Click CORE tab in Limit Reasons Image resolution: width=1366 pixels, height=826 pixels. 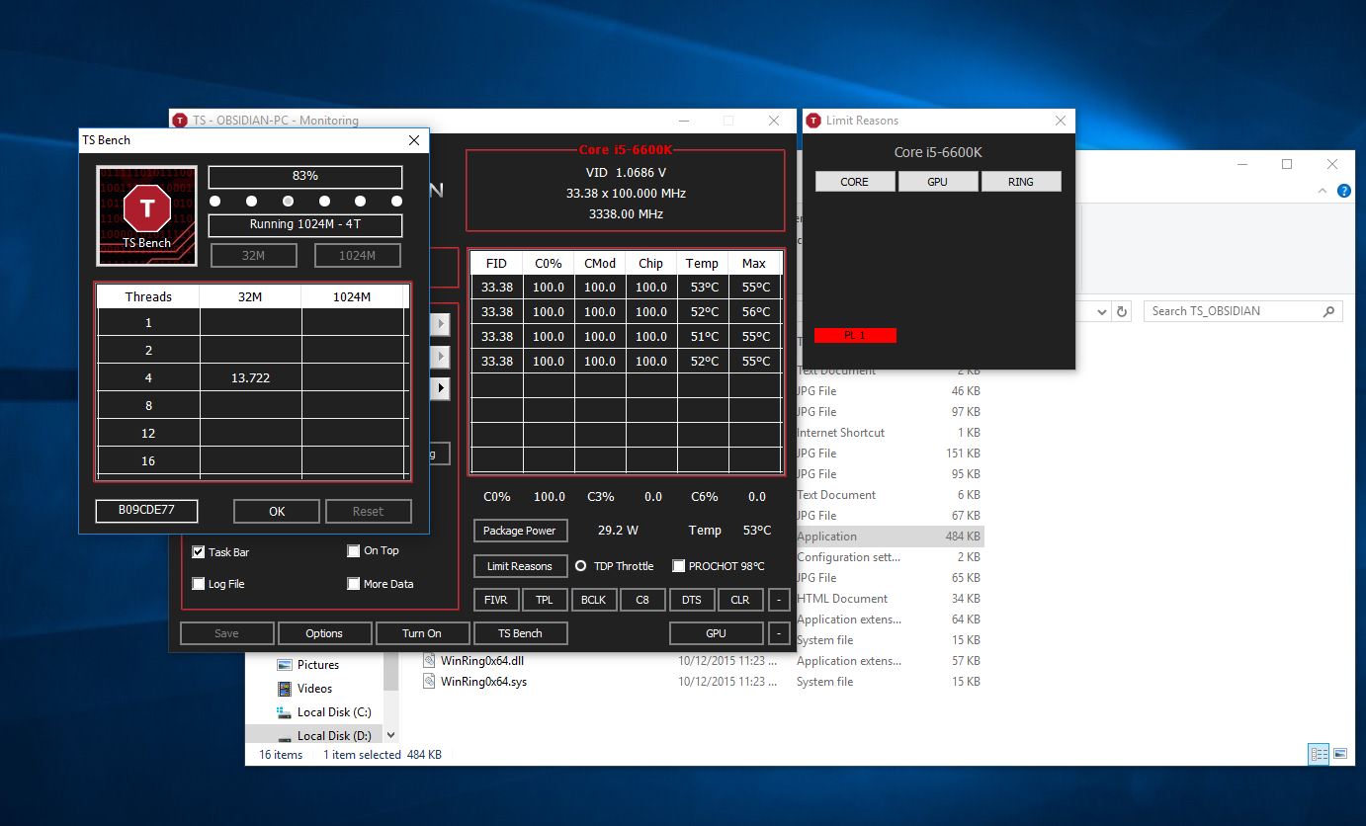(x=855, y=182)
